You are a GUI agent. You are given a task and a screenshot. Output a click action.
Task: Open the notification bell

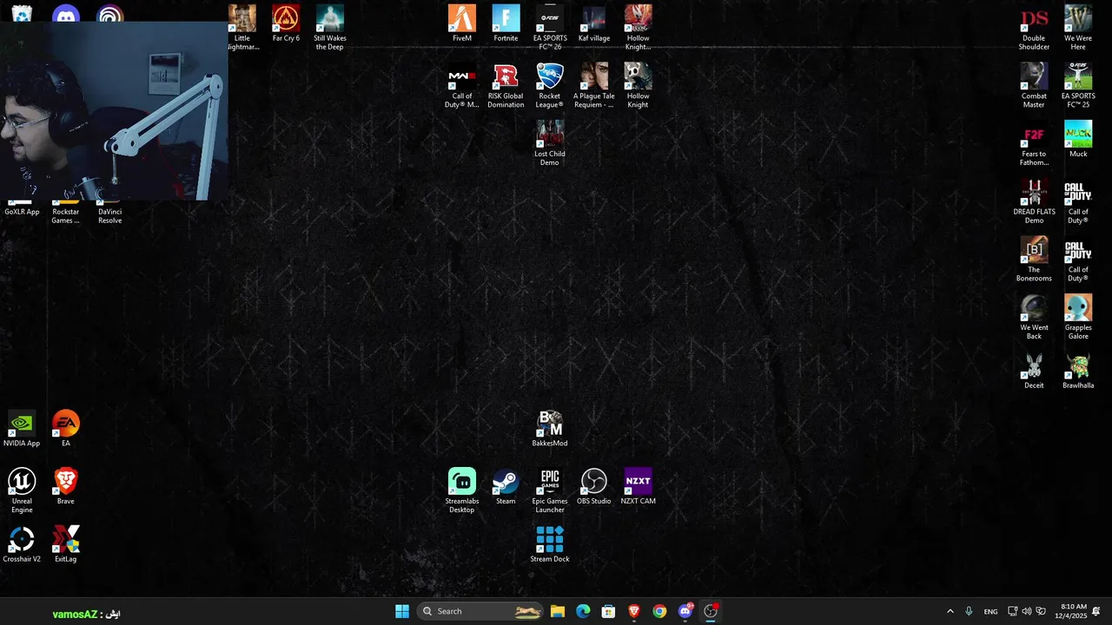click(x=1096, y=611)
